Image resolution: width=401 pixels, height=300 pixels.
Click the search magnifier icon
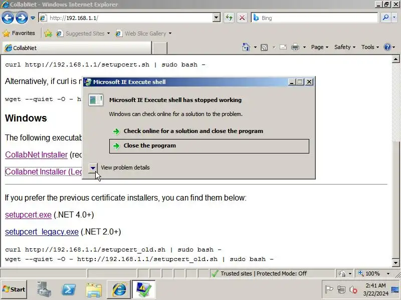[385, 18]
